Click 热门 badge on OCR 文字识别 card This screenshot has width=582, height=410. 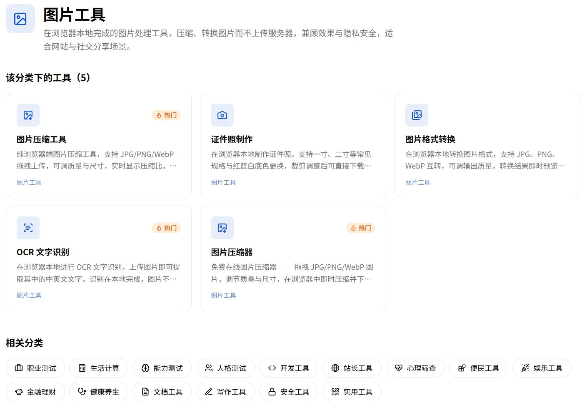pyautogui.click(x=166, y=228)
